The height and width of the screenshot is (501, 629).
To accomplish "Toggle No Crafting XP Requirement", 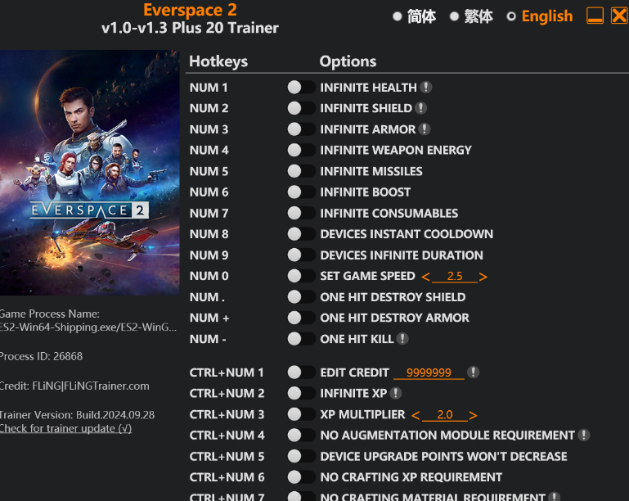I will pyautogui.click(x=301, y=477).
